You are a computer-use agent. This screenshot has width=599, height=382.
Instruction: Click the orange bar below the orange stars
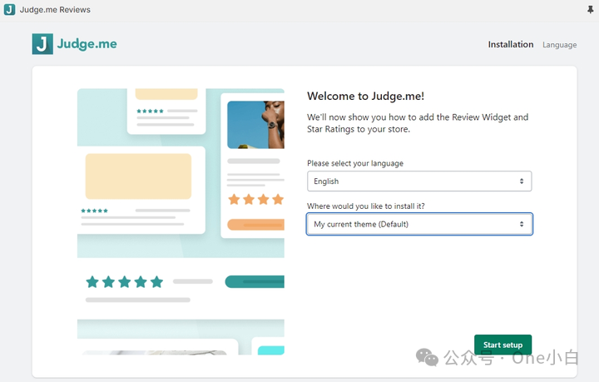click(x=255, y=225)
